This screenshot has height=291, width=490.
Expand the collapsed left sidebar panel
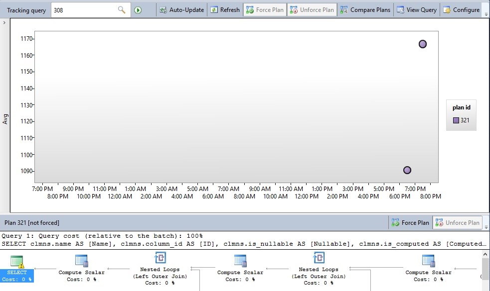coord(4,22)
